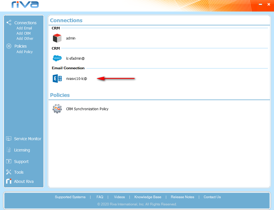Click the Tools wrench icon
Image resolution: width=274 pixels, height=210 pixels.
[9, 172]
